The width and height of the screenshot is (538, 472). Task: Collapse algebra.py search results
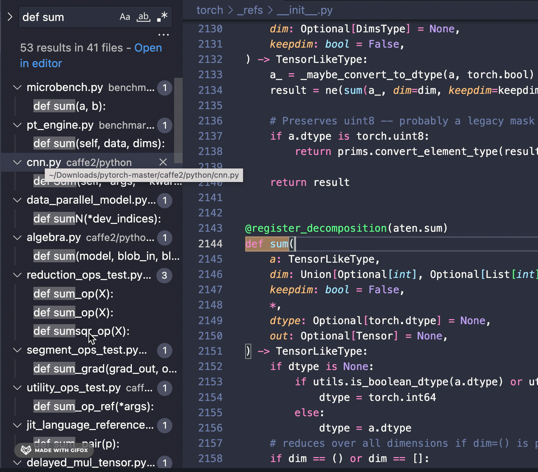tap(17, 237)
